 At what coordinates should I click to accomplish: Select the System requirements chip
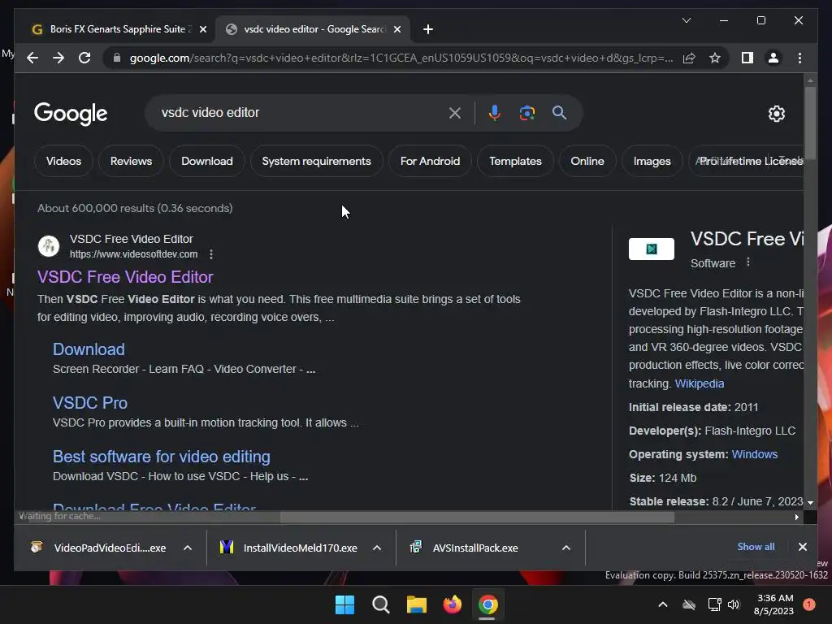click(x=316, y=162)
